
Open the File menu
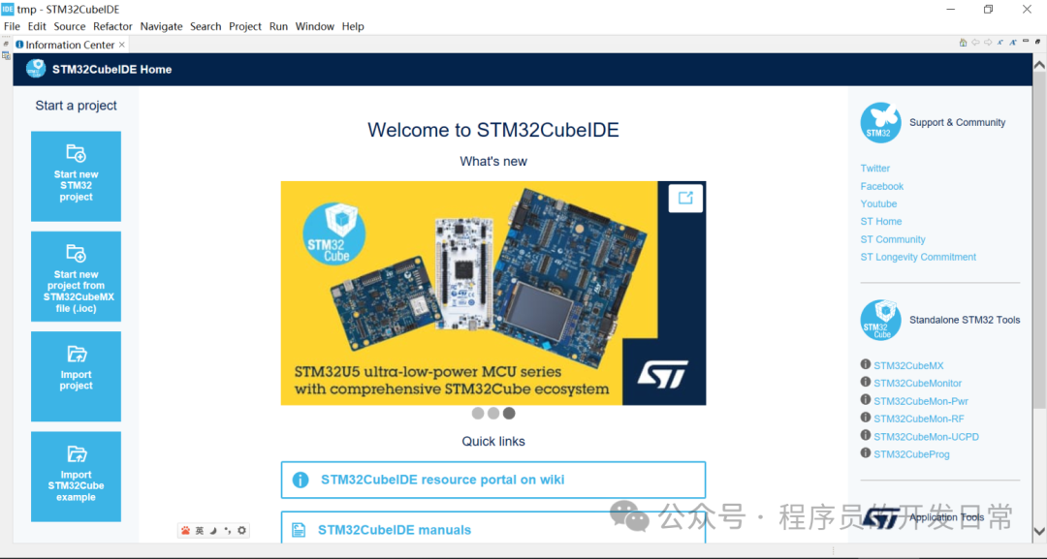point(12,26)
